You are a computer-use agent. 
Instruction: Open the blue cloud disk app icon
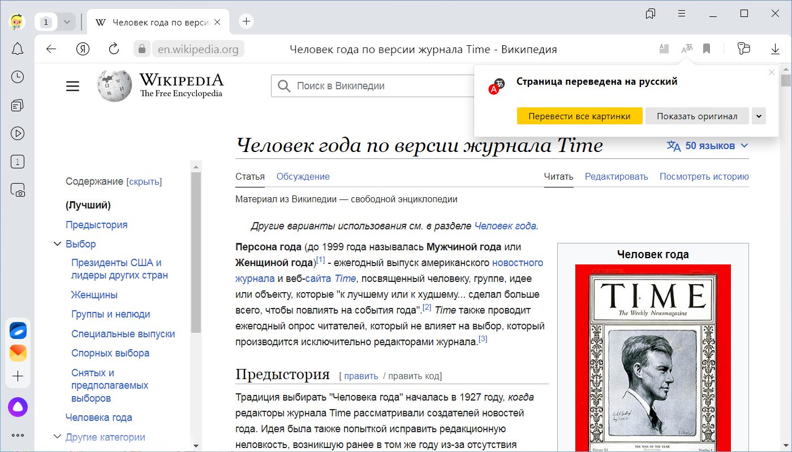18,331
